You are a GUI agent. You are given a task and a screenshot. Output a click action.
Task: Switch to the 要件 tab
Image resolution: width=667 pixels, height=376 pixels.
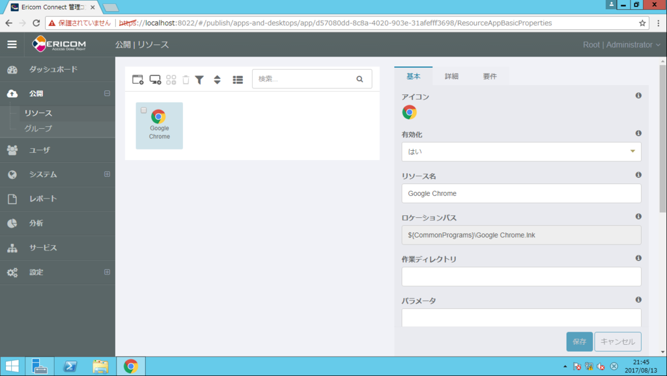pyautogui.click(x=490, y=77)
